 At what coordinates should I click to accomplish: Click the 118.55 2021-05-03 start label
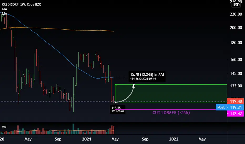[x=118, y=110]
